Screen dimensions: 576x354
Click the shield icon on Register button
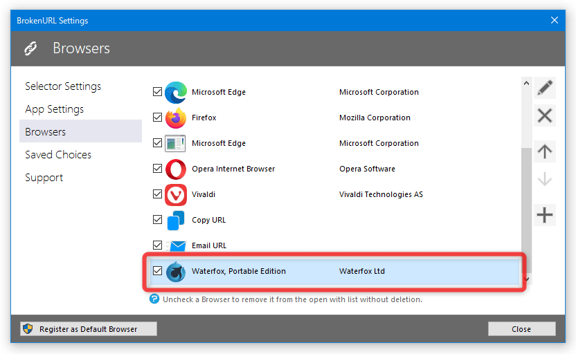[x=28, y=328]
